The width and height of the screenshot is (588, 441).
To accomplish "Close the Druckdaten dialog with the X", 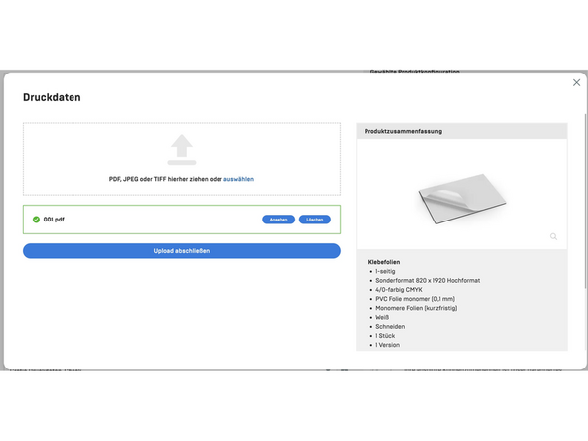I will point(576,82).
